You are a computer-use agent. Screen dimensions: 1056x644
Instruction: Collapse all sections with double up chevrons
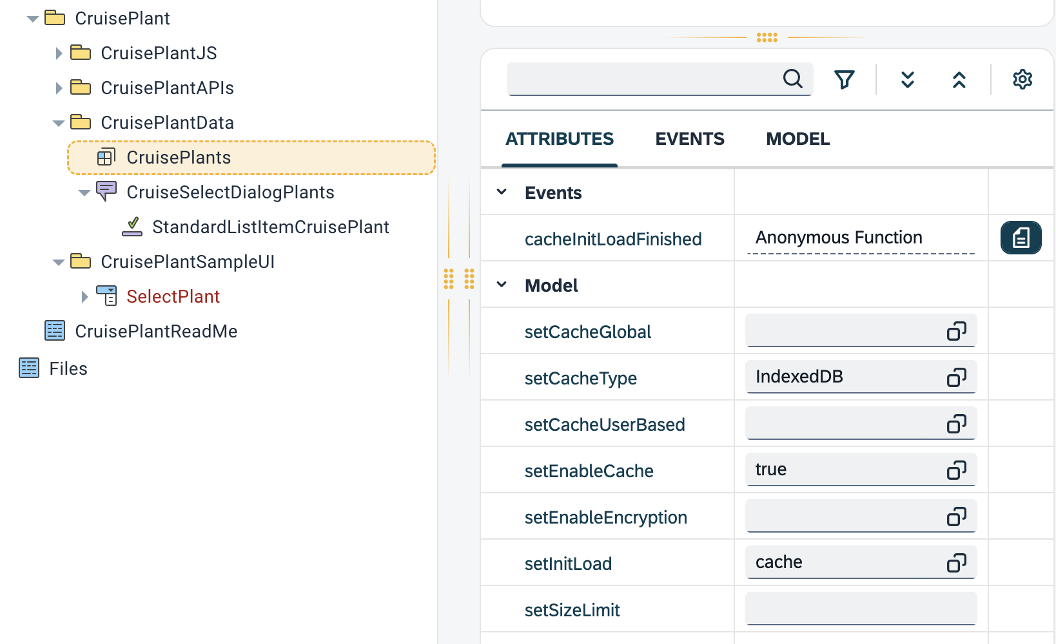click(x=959, y=79)
